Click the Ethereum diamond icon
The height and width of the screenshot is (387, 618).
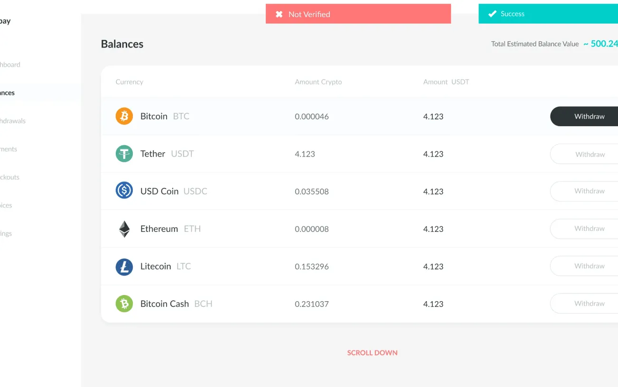(x=124, y=229)
